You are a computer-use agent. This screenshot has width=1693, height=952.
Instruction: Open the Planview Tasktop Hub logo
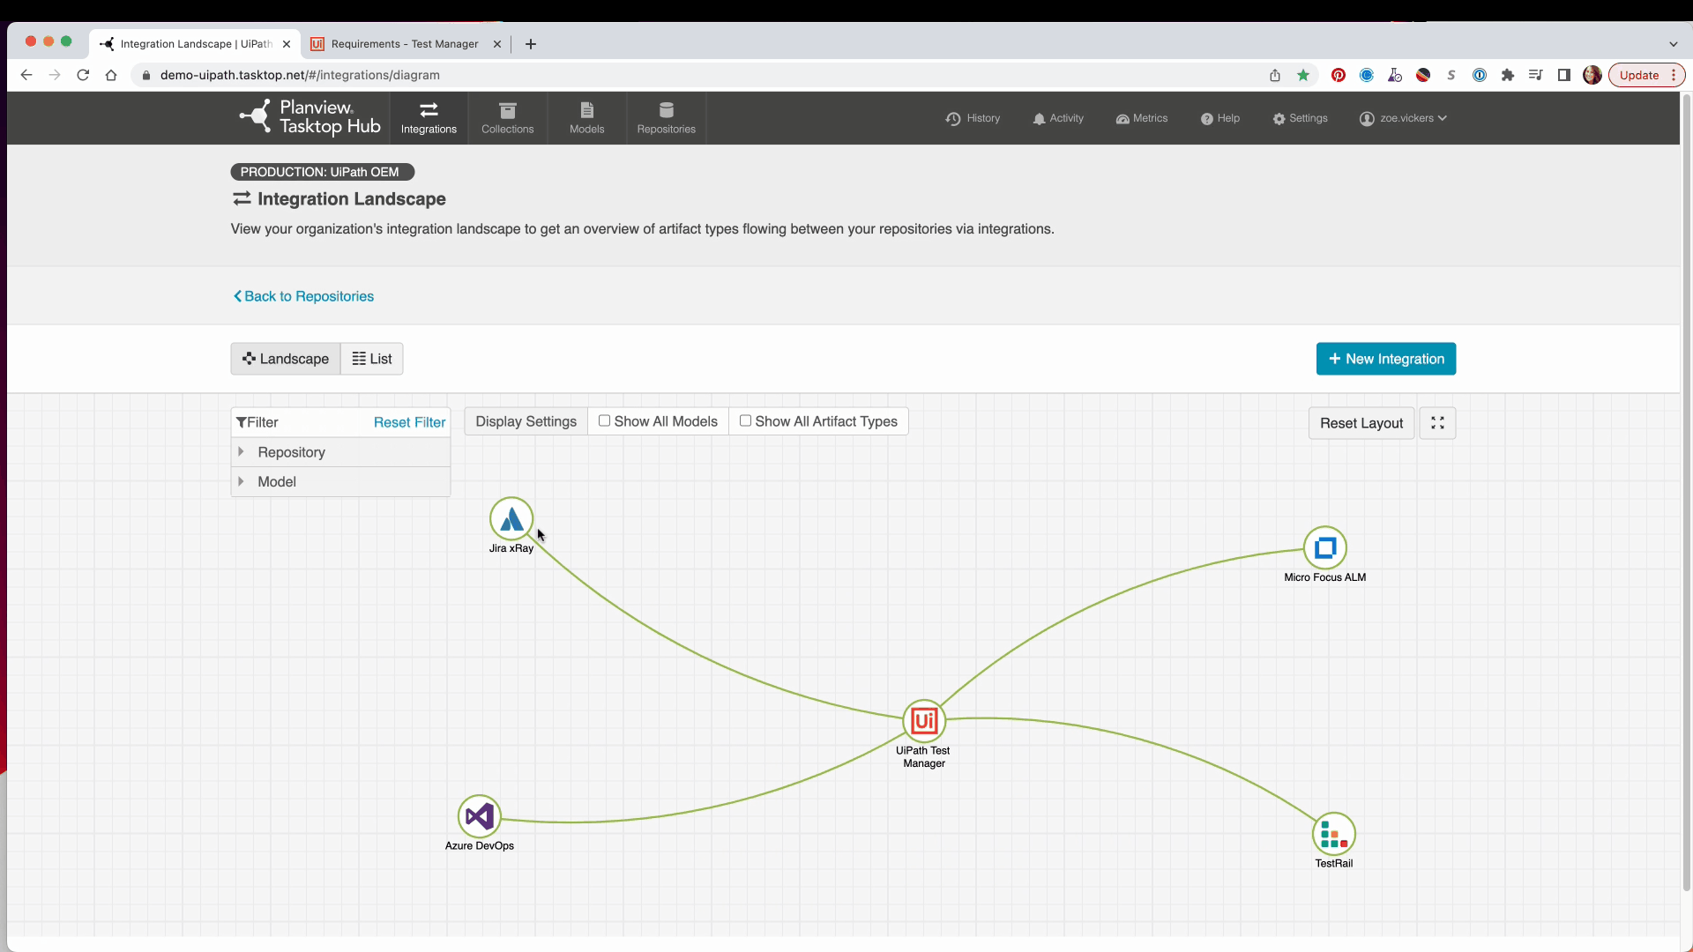[x=310, y=117]
